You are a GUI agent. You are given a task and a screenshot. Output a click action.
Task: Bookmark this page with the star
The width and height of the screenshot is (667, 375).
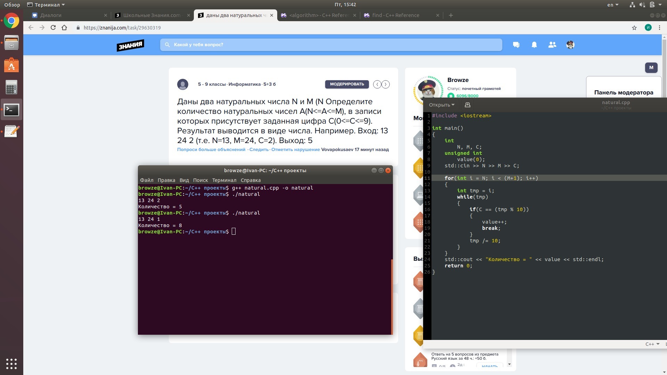click(634, 28)
